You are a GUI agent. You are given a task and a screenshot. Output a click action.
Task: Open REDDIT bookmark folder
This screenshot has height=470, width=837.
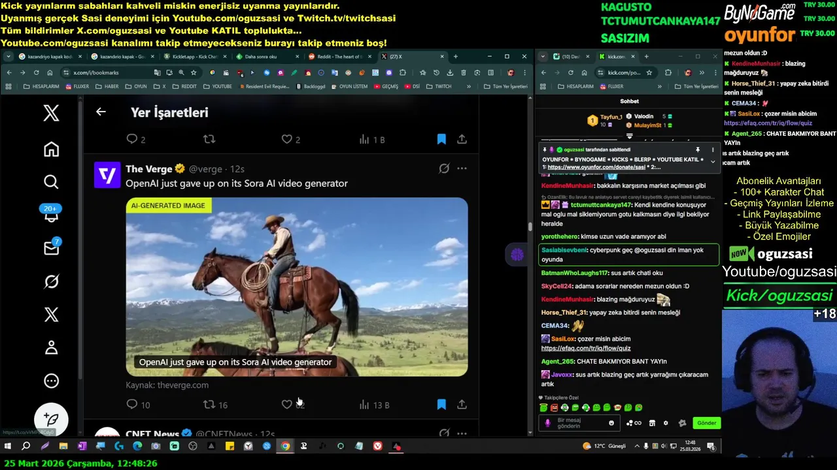click(x=184, y=86)
